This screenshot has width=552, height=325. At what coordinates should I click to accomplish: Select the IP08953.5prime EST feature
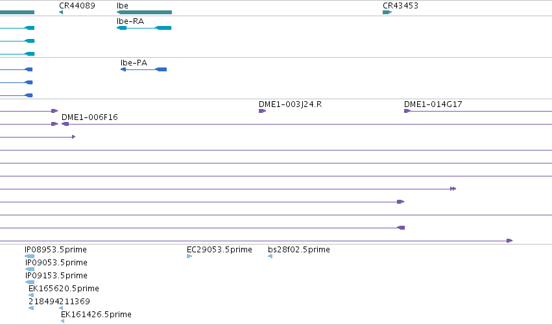click(30, 256)
